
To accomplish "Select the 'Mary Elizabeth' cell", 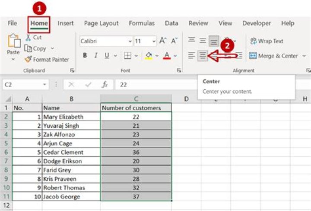I will [71, 117].
